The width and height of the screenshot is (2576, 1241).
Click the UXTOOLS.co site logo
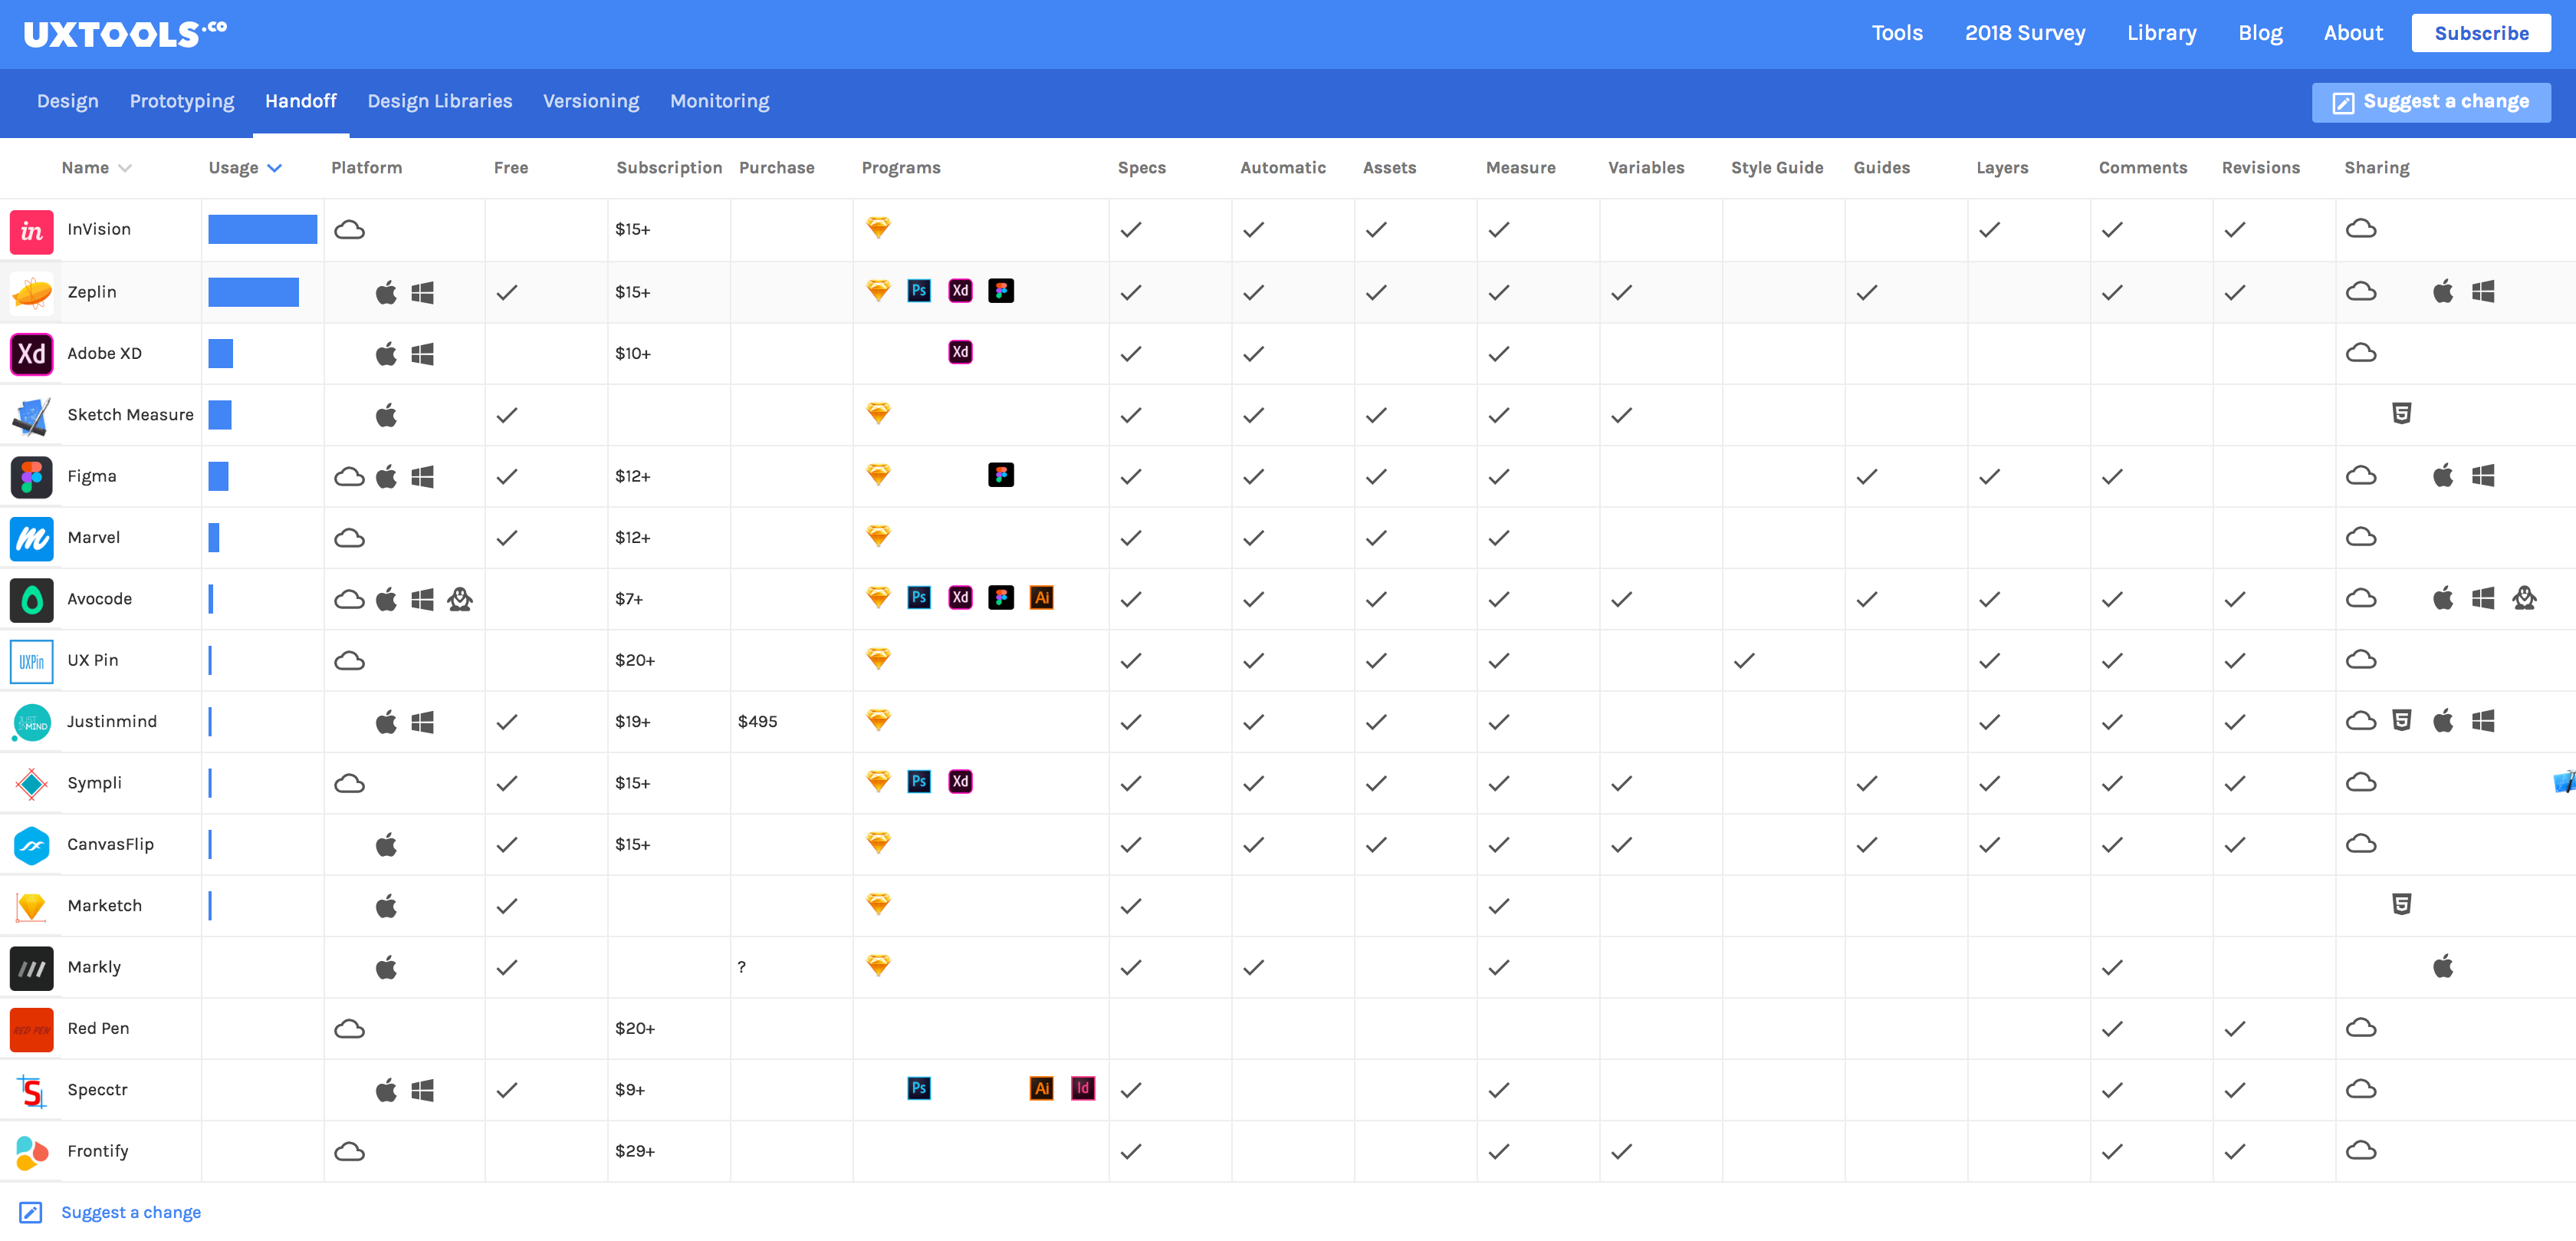click(125, 34)
